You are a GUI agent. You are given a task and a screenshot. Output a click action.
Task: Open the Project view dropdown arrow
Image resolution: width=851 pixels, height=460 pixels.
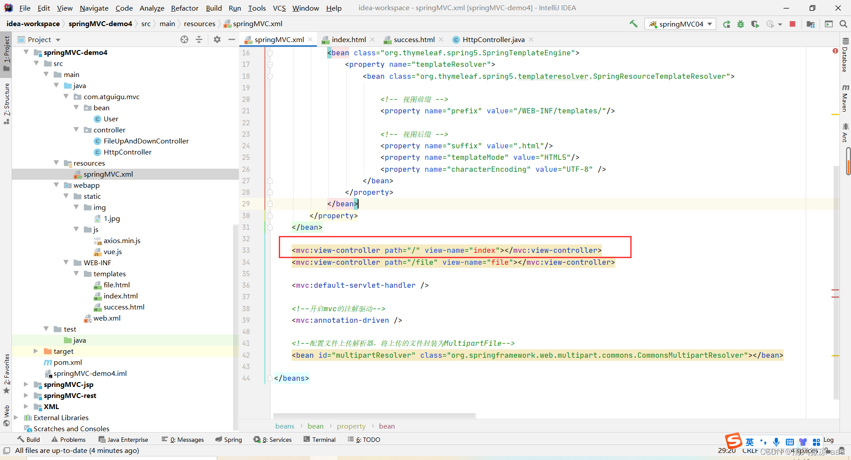click(x=58, y=40)
